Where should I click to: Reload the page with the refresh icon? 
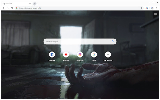(12, 8)
